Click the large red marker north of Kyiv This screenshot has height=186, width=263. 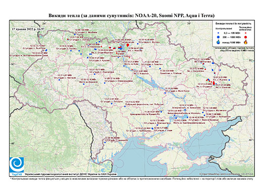(x=127, y=45)
